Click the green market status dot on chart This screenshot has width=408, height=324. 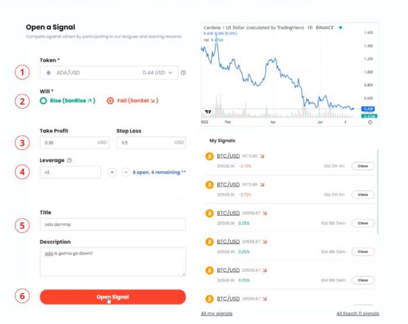[340, 27]
